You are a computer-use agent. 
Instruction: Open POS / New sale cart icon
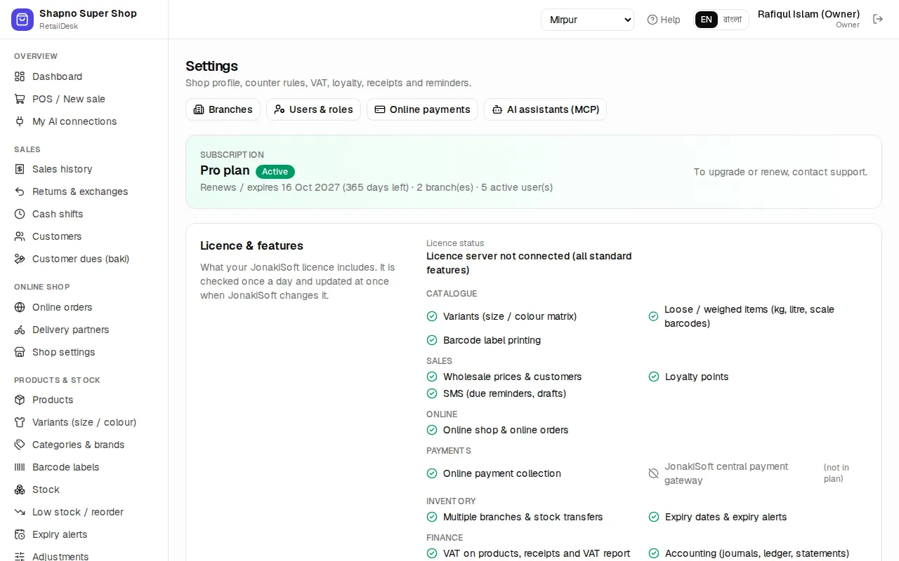pos(20,99)
